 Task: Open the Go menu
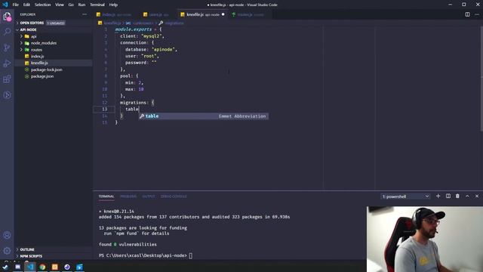click(71, 5)
